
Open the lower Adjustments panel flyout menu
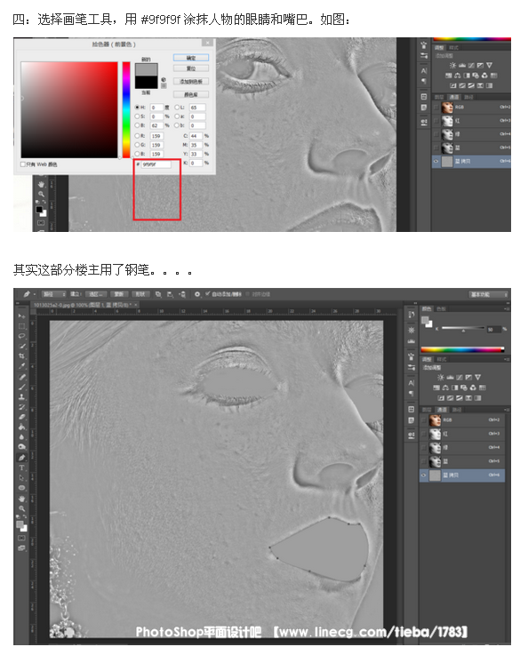click(507, 359)
